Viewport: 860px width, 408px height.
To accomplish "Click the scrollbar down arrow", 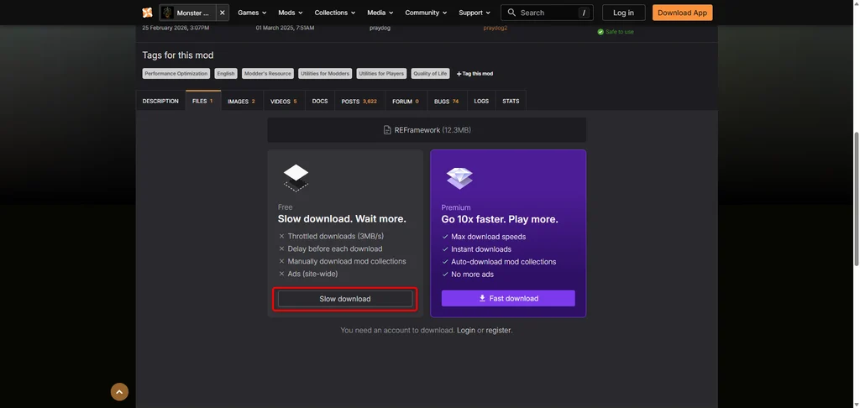I will tap(855, 404).
